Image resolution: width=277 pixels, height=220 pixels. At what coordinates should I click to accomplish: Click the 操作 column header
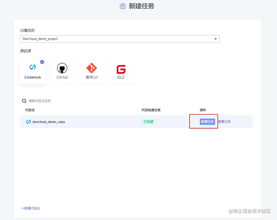tap(203, 110)
